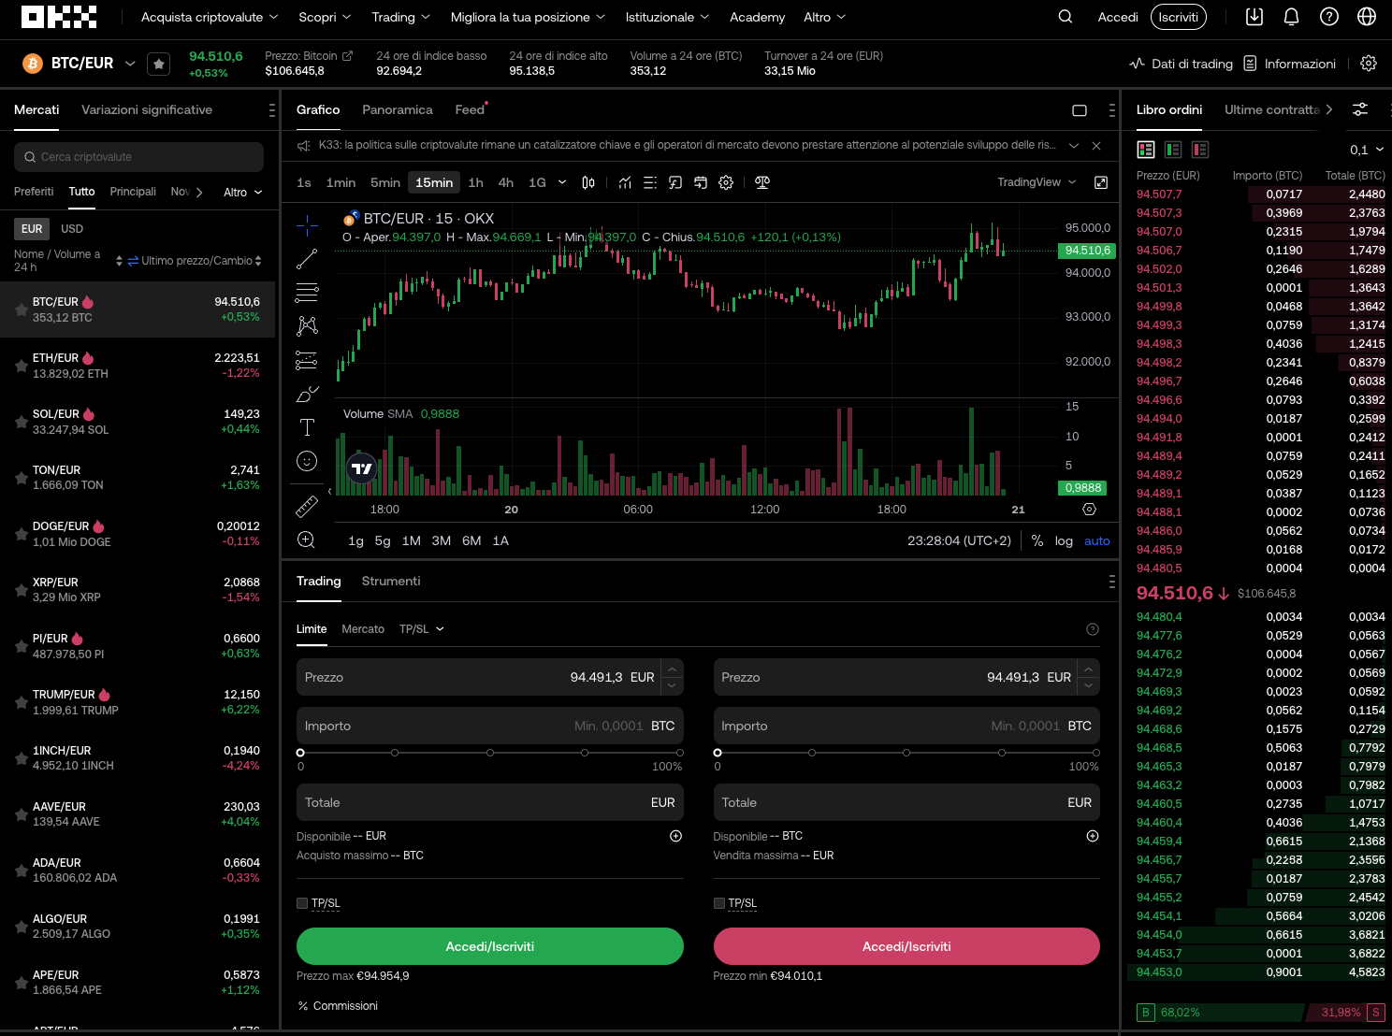This screenshot has height=1036, width=1392.
Task: Open the language globe icon
Action: pos(1367,17)
